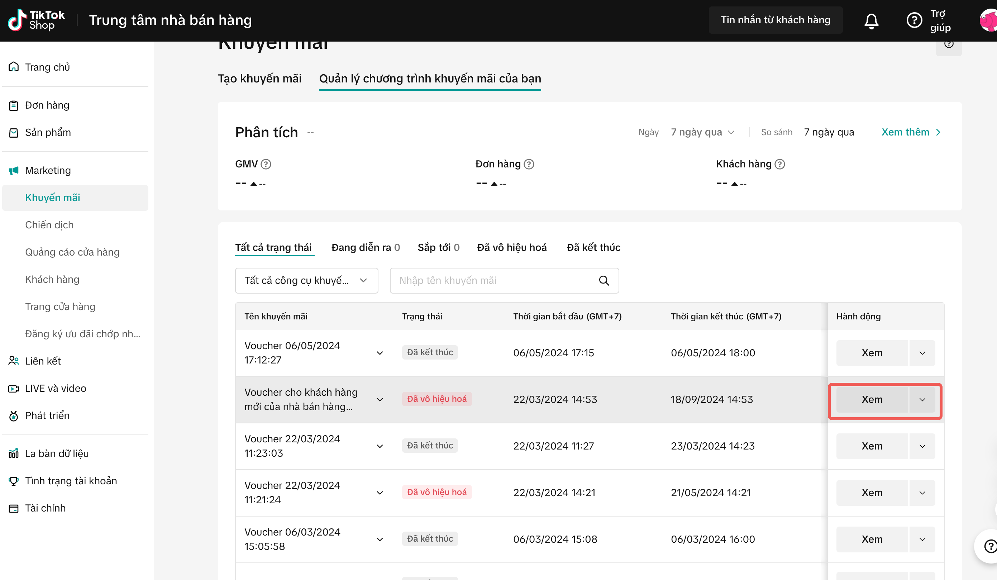
Task: Click the Đơn hàng metric info icon
Action: 529,164
